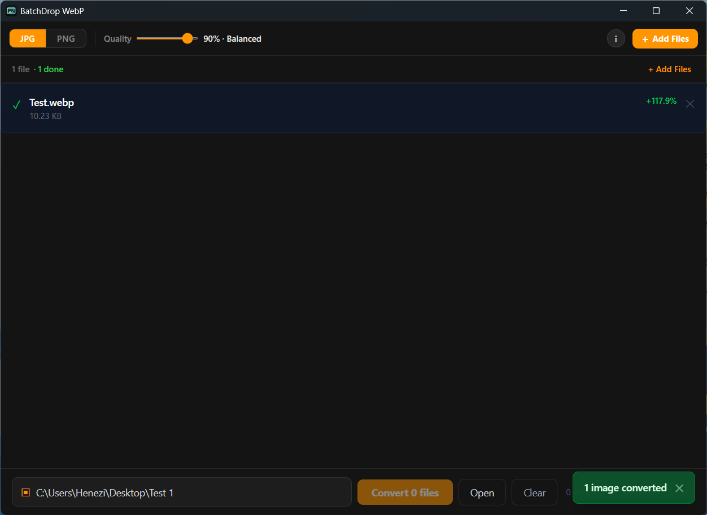Click the 1 done status text
Viewport: 707px width, 515px height.
[50, 69]
